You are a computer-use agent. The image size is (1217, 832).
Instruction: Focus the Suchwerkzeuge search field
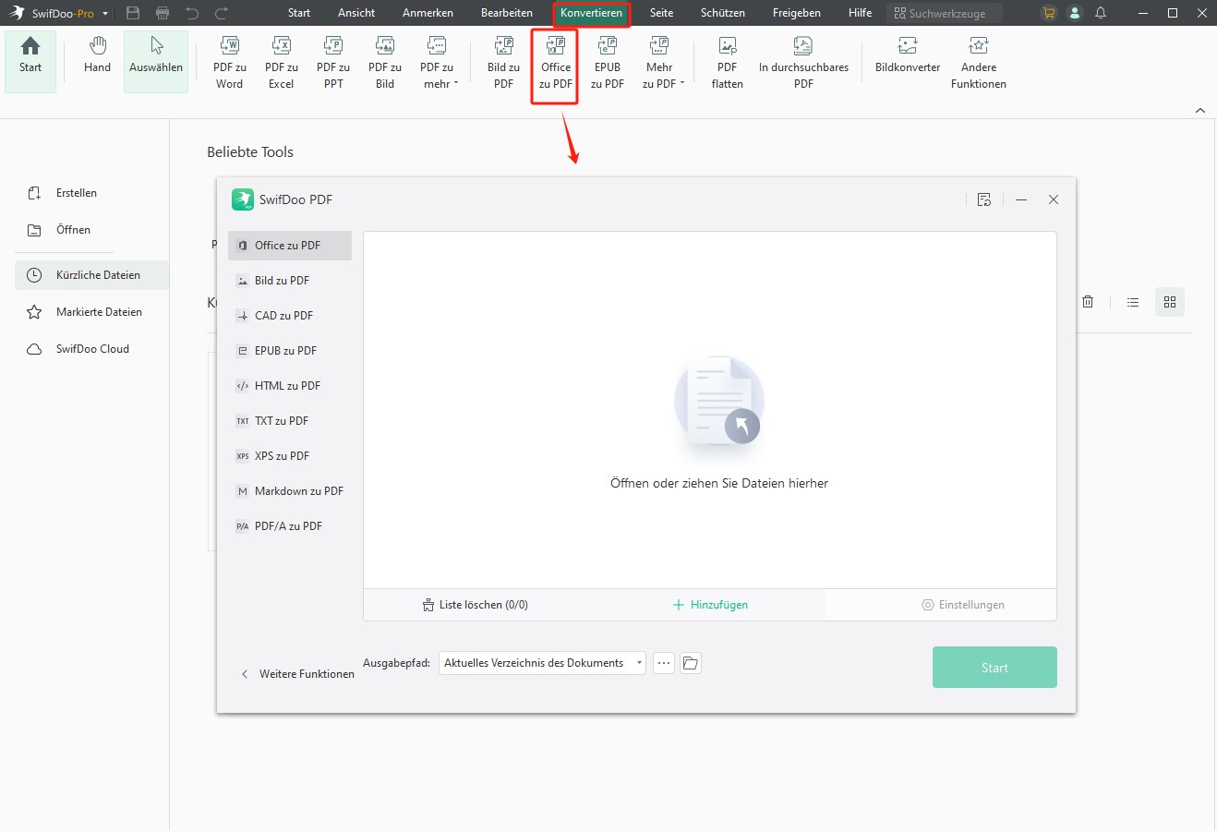click(x=945, y=14)
